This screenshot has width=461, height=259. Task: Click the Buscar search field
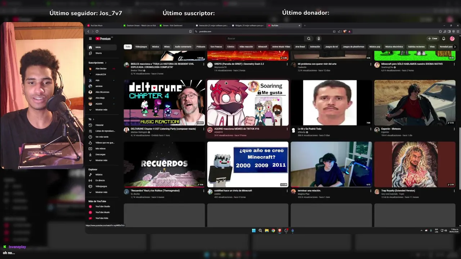click(x=266, y=38)
